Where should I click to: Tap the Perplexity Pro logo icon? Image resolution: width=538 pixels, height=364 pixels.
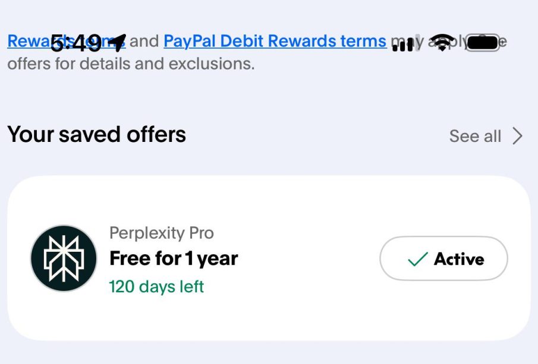coord(64,258)
